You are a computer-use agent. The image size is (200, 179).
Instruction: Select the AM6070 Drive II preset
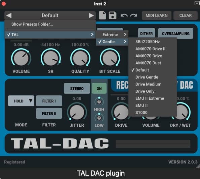(x=153, y=49)
